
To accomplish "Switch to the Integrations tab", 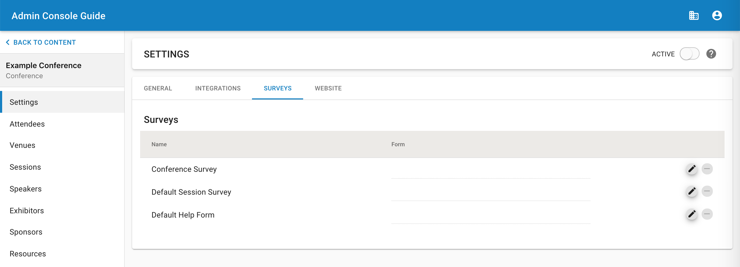I will (218, 88).
